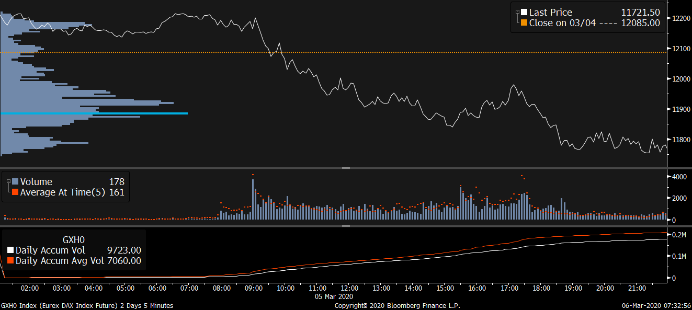
Task: Select the Average At Time(5) label
Action: point(63,192)
